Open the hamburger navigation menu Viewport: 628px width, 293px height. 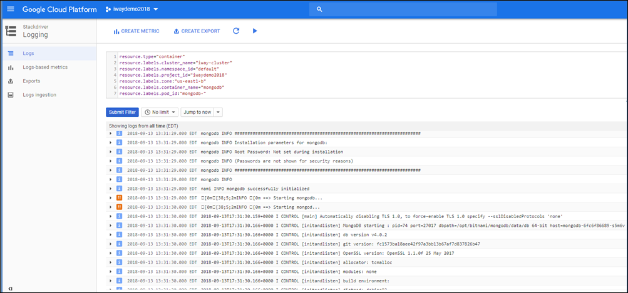11,9
